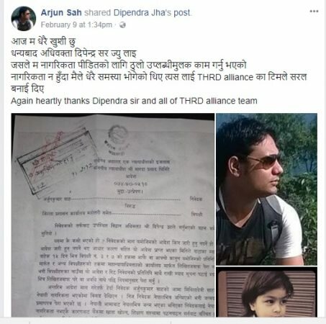Click the Arjun Sah name link

[x=61, y=12]
